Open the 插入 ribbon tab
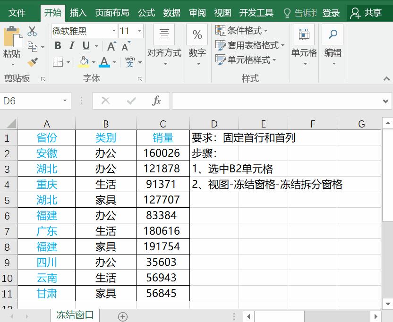The height and width of the screenshot is (322, 393). coord(78,13)
